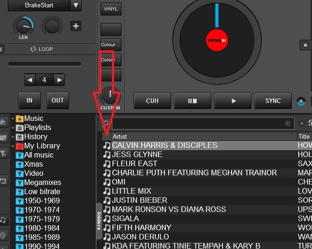Expand the Playlists tree node

click(13, 128)
